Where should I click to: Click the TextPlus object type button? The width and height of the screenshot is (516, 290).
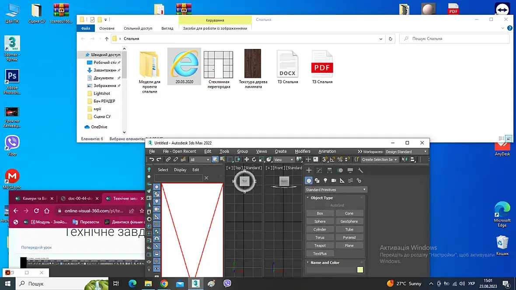tap(320, 253)
